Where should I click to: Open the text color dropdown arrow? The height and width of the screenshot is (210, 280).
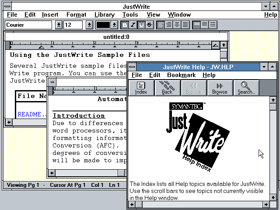114,25
